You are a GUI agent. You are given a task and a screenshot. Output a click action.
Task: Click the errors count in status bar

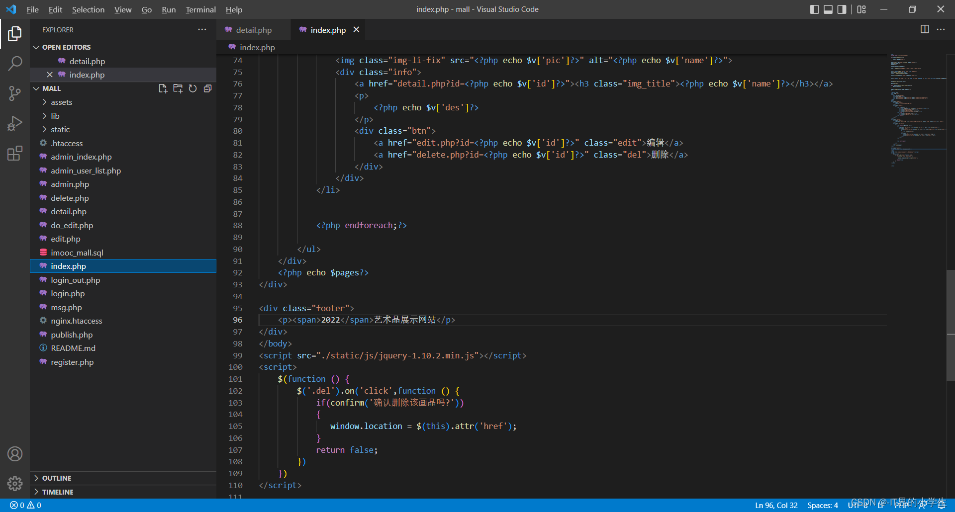coord(17,506)
